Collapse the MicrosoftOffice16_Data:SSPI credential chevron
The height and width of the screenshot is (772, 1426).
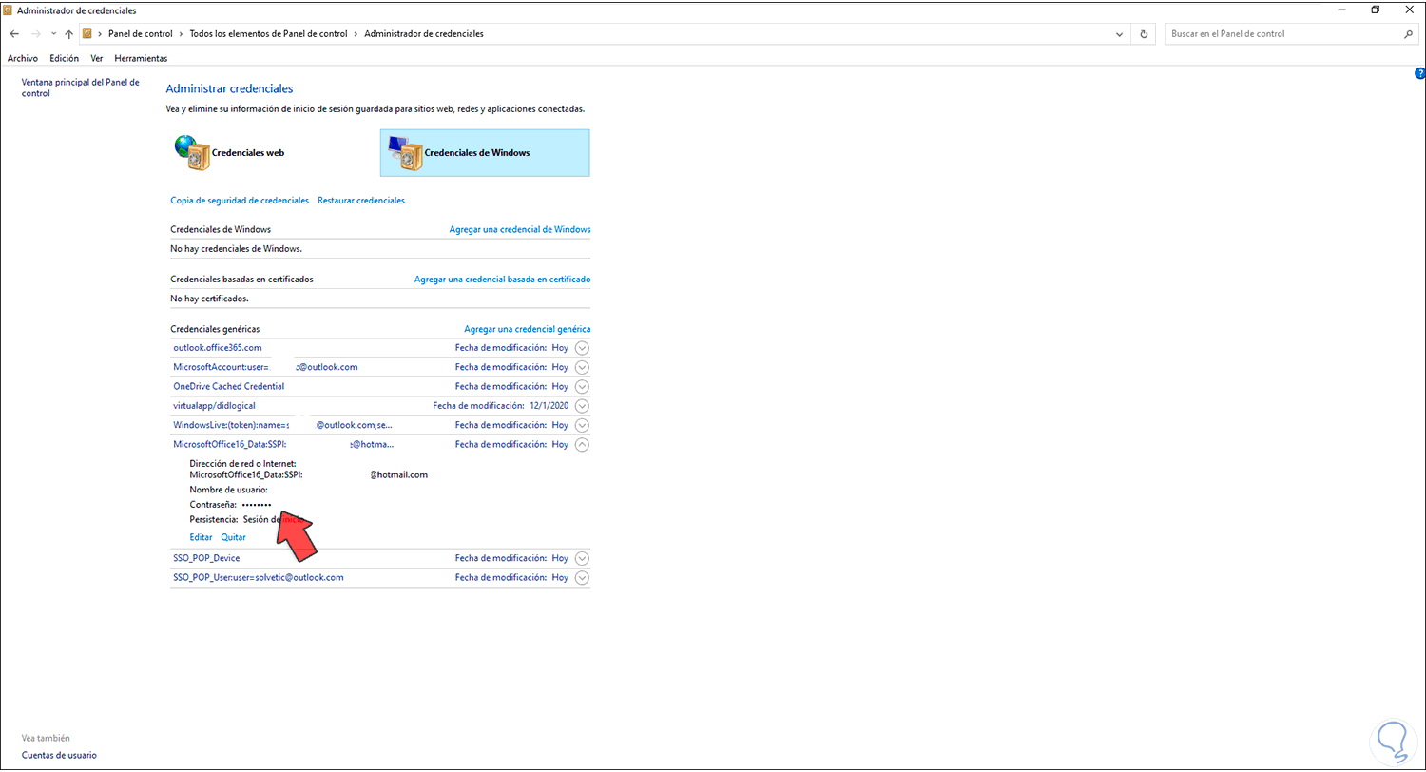tap(583, 444)
